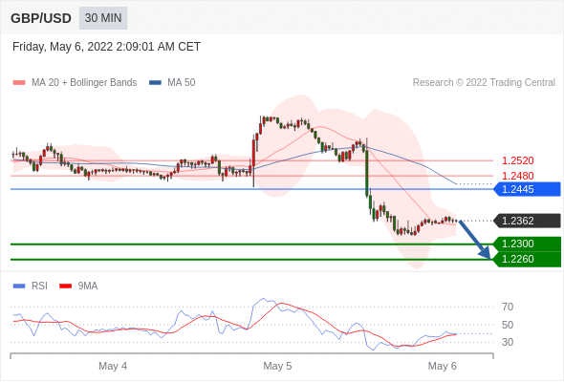564x382 pixels.
Task: Click the 1.2480 red resistance label
Action: (x=517, y=176)
